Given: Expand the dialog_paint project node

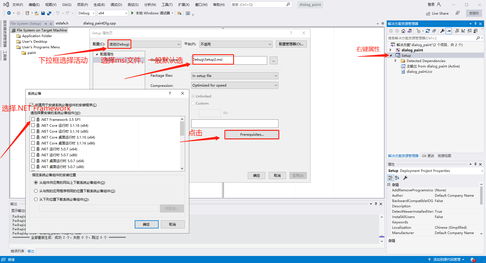Looking at the screenshot, I should point(390,50).
